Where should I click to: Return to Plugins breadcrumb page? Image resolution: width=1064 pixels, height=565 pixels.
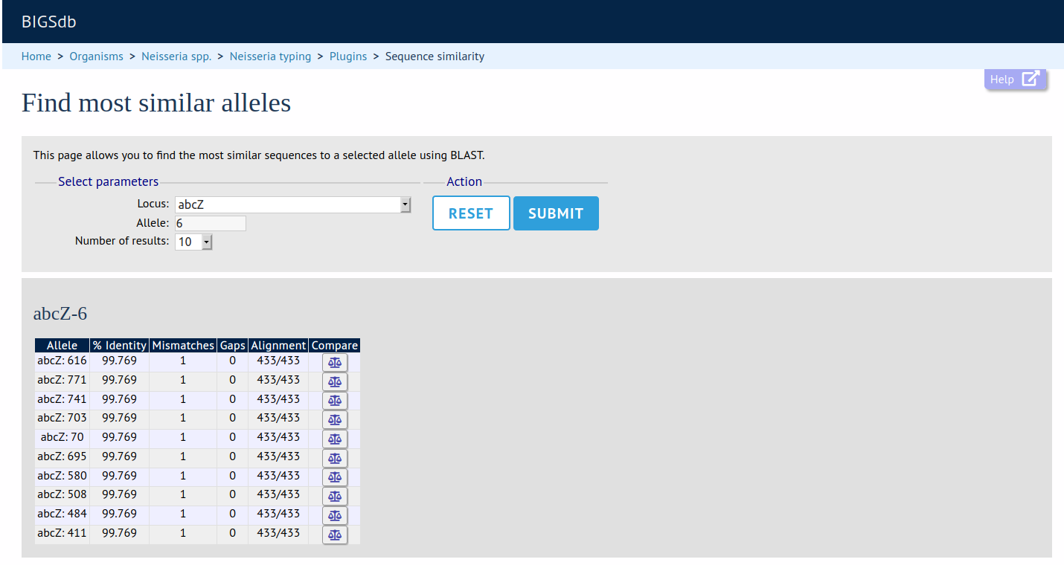coord(348,56)
